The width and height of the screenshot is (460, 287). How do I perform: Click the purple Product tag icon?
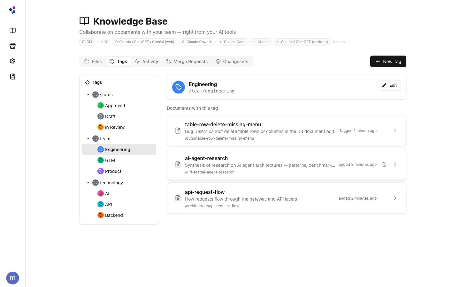[x=101, y=171]
